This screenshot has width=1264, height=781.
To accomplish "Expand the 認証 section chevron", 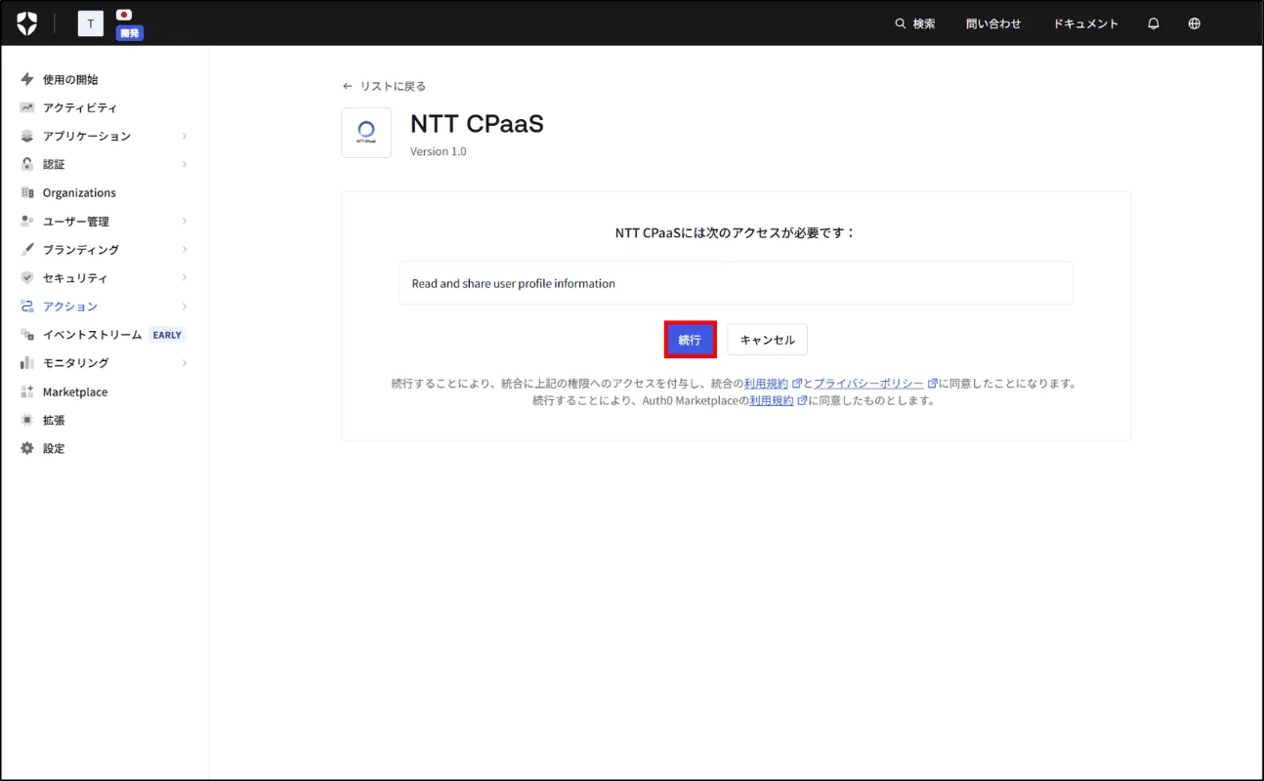I will coord(185,164).
